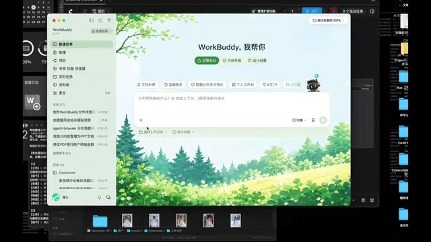Select the third photo thumbnail in Finder
Screen dimensions: 431x242
click(181, 220)
